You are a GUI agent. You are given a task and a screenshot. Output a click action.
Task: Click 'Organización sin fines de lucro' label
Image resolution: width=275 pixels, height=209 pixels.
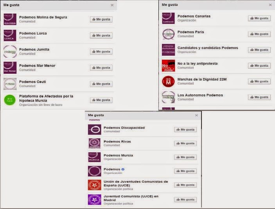(41, 105)
